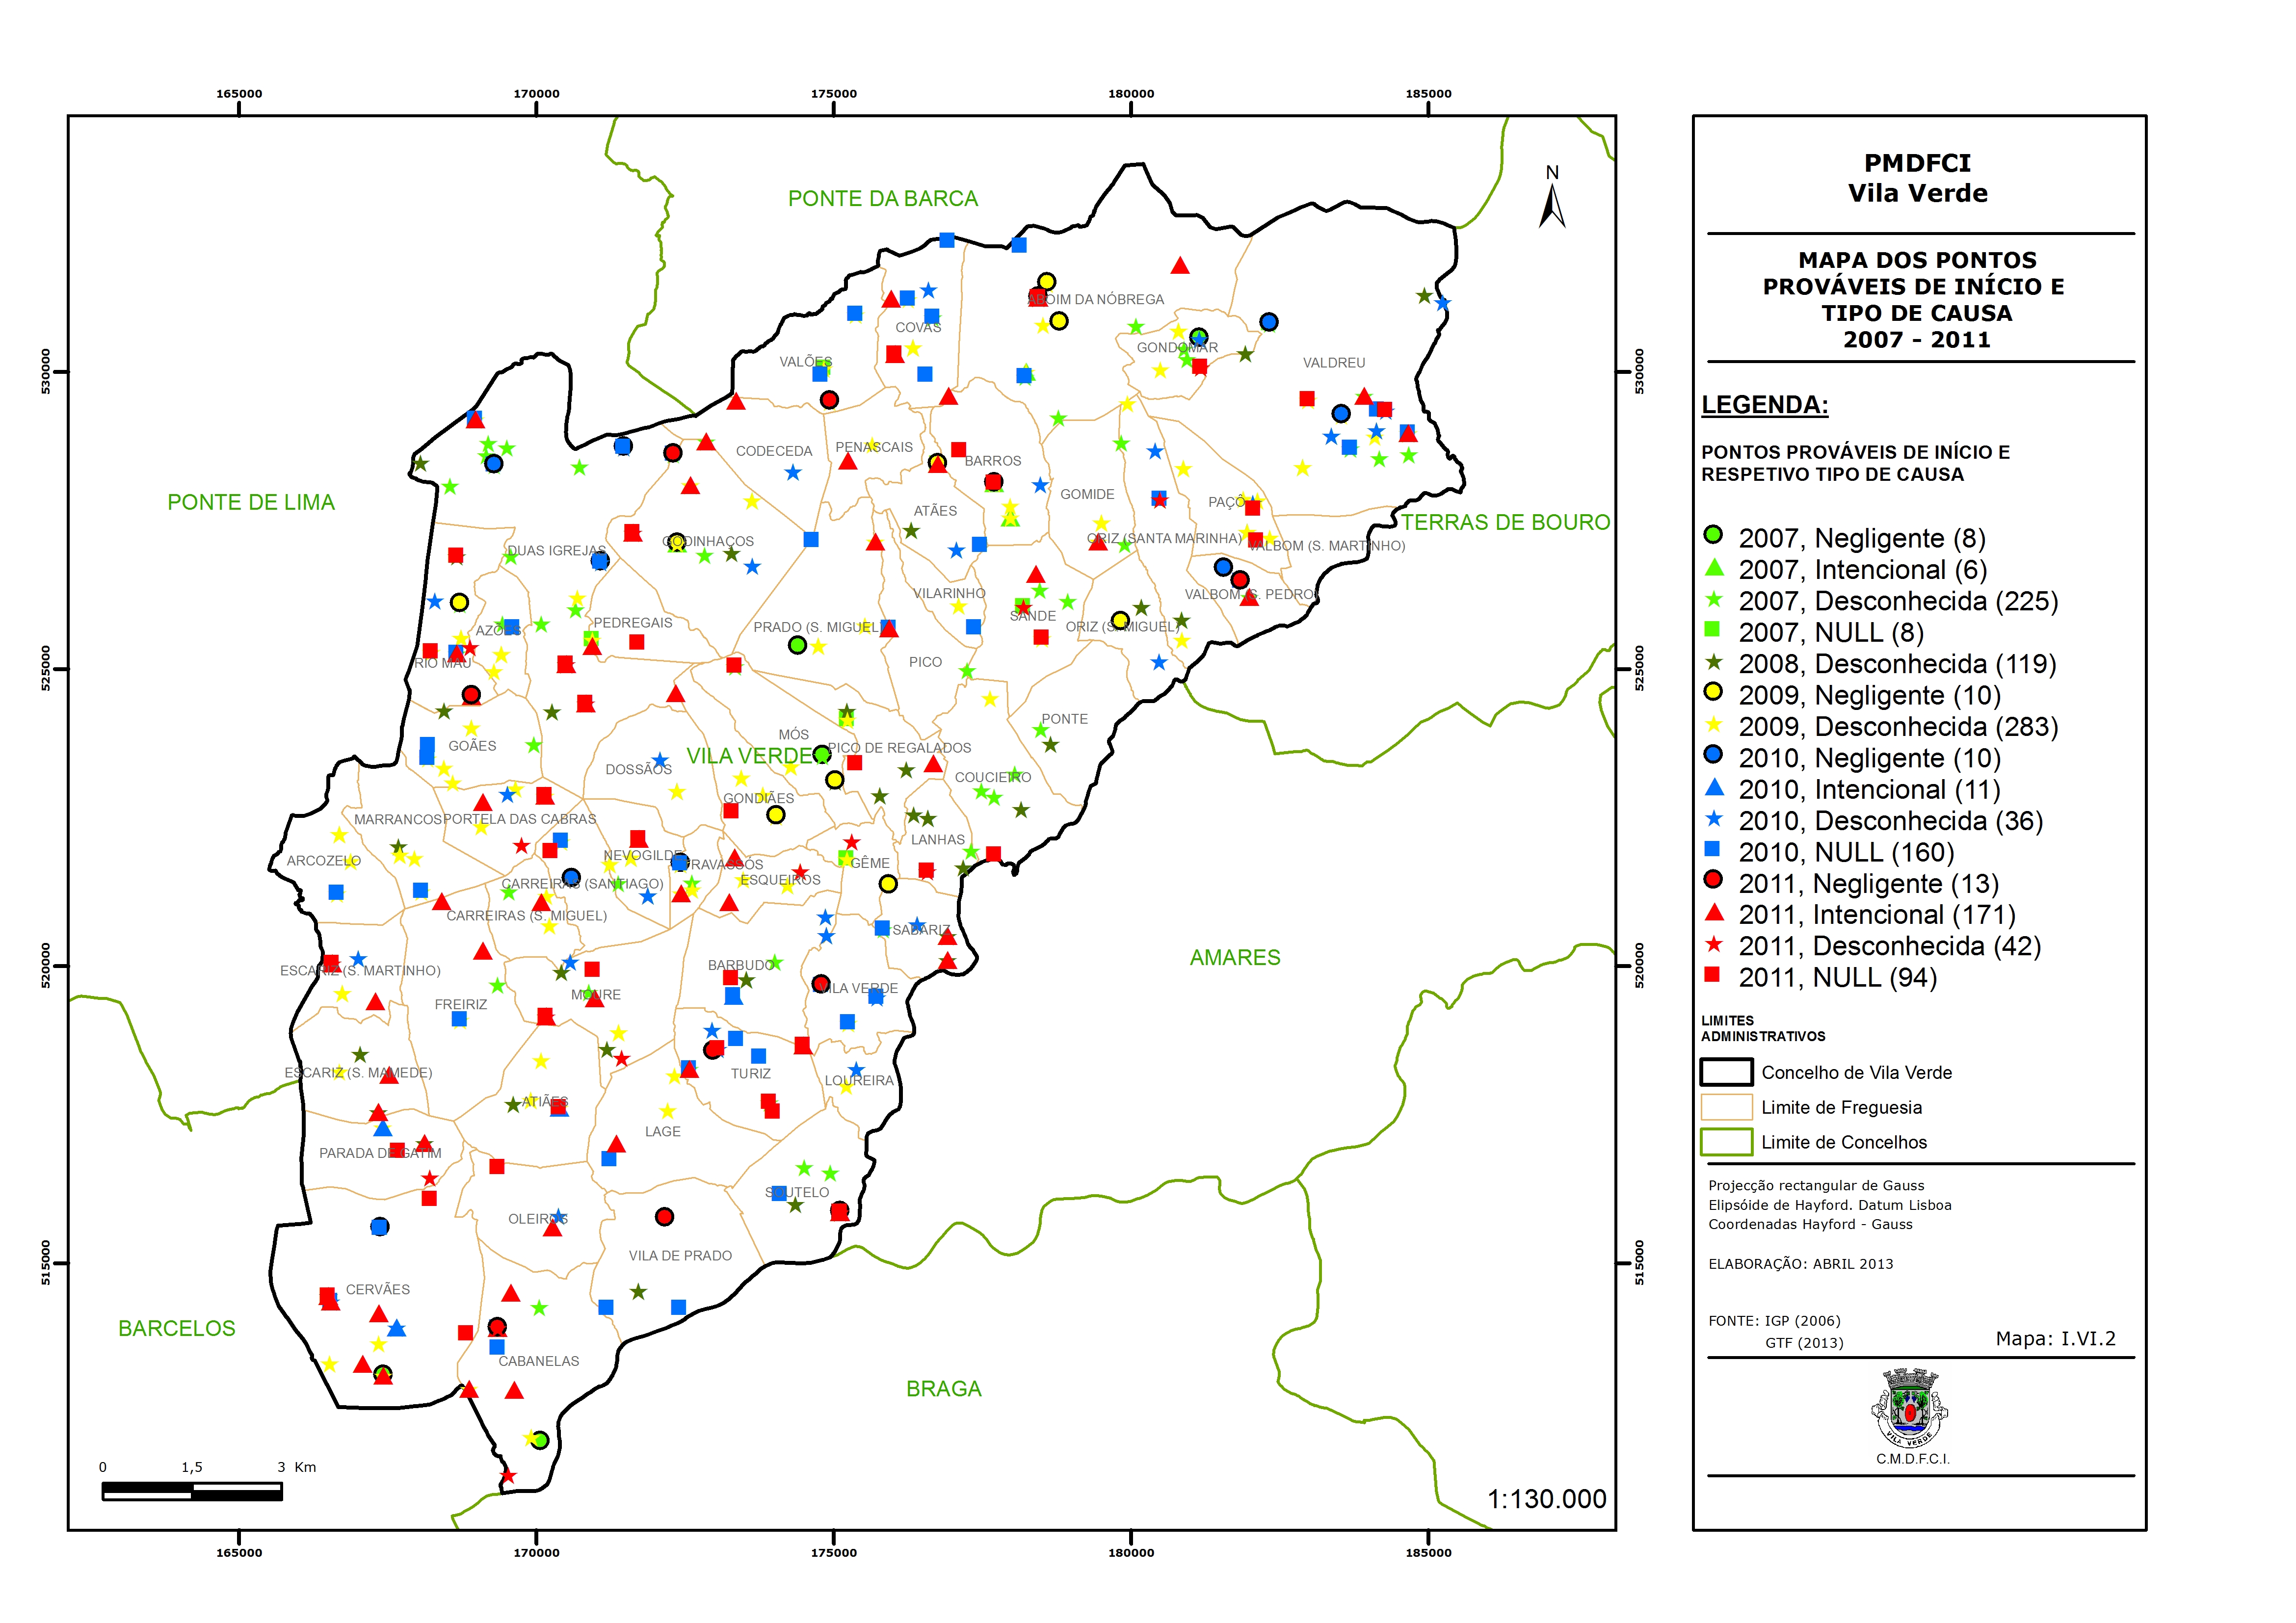Click the VILA DE PRADO label
The image size is (2296, 1623).
click(x=680, y=1255)
